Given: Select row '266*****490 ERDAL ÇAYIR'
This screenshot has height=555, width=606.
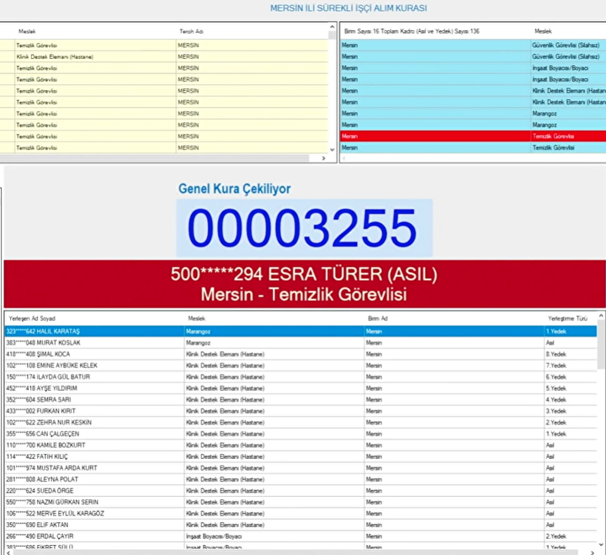Looking at the screenshot, I should pyautogui.click(x=300, y=536).
